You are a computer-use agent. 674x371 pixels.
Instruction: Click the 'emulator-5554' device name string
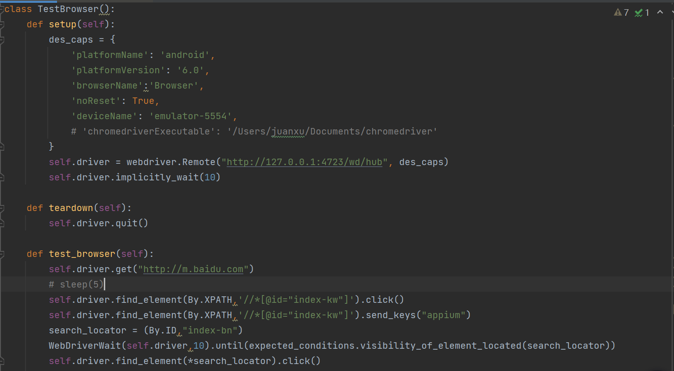(x=191, y=116)
